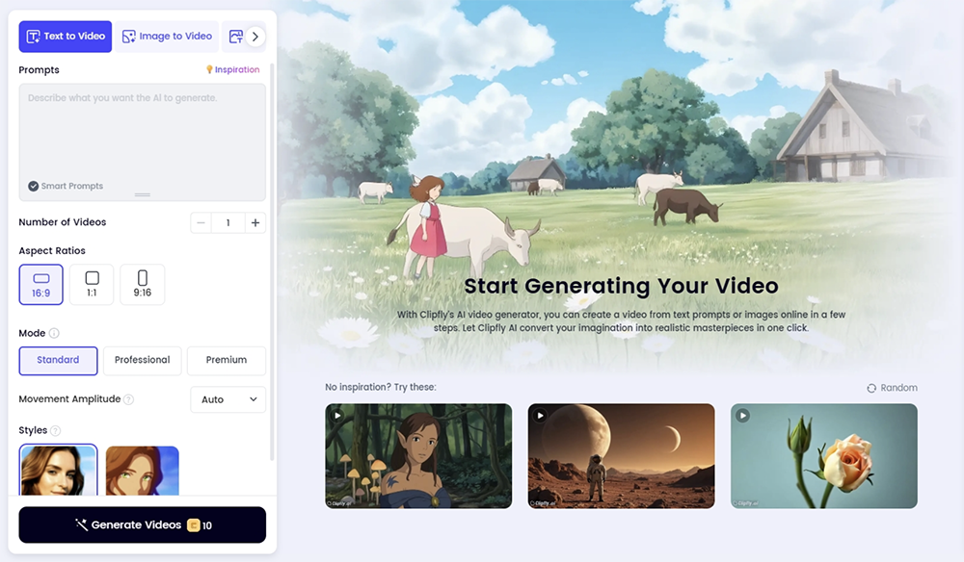Select the 1:1 aspect ratio

(x=92, y=285)
